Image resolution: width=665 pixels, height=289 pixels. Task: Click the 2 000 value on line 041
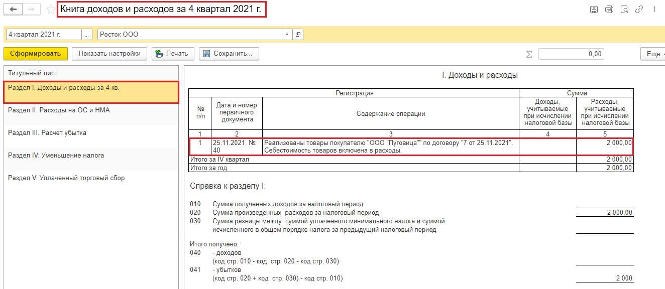pos(624,278)
